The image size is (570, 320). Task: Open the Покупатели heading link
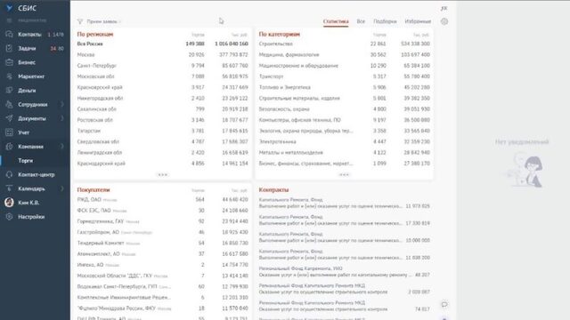94,189
